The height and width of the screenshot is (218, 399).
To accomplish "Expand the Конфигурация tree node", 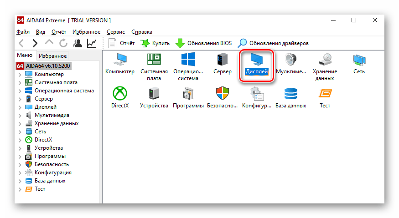I will (x=20, y=173).
